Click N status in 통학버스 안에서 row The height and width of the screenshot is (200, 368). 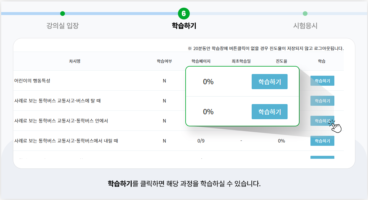point(164,121)
